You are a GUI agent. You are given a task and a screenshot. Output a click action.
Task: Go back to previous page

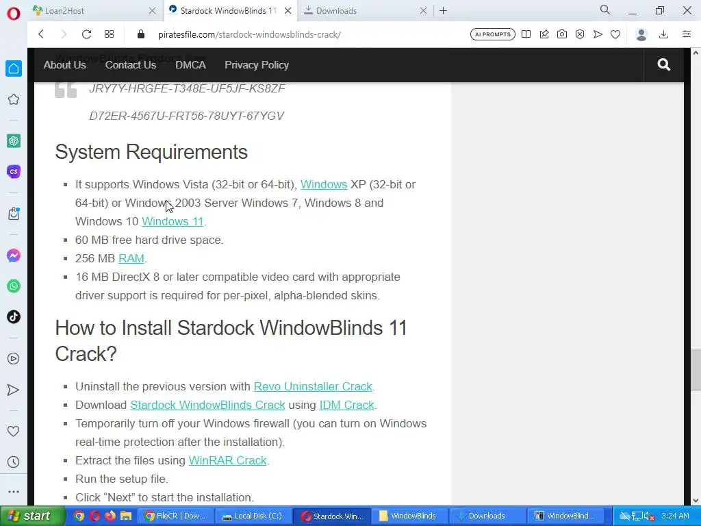click(x=41, y=34)
